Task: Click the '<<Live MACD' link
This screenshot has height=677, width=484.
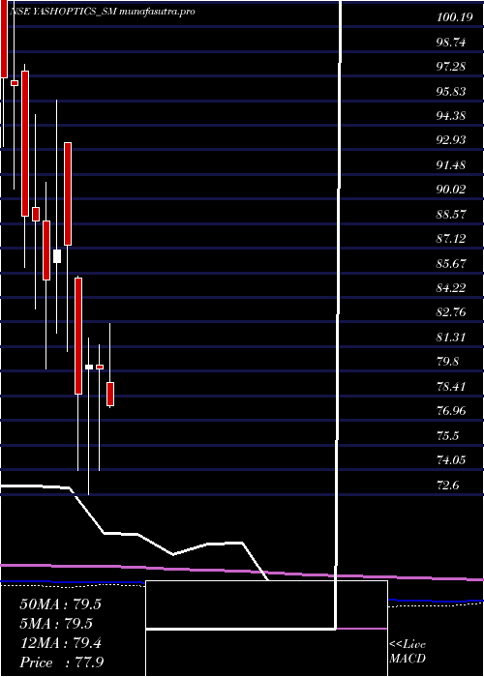Action: (408, 652)
